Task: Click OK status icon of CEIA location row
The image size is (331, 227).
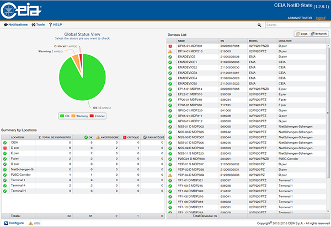Action: 5,143
